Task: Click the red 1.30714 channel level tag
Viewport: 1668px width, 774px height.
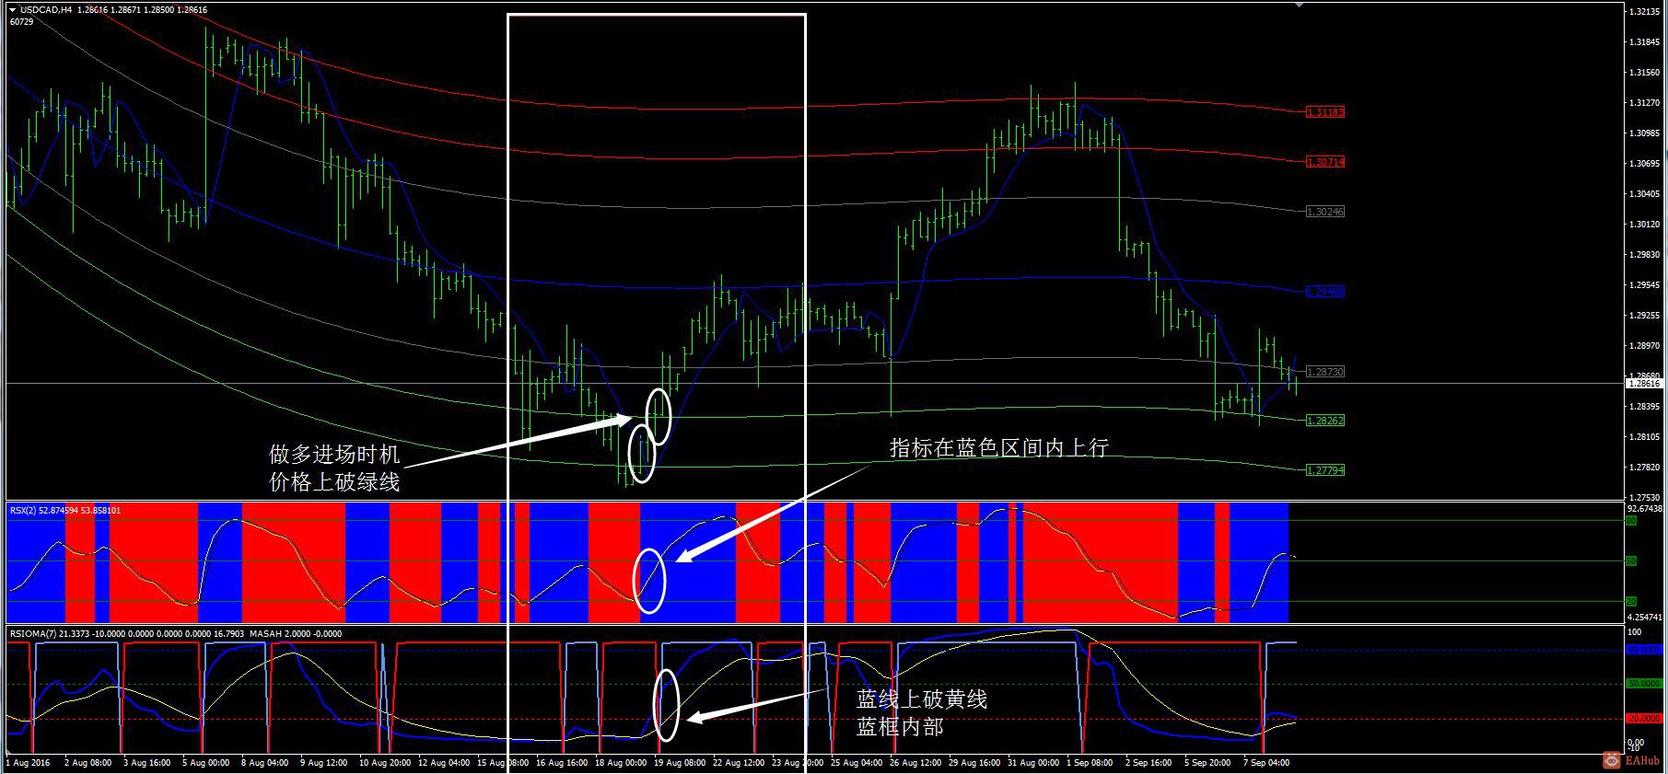Action: 1325,162
